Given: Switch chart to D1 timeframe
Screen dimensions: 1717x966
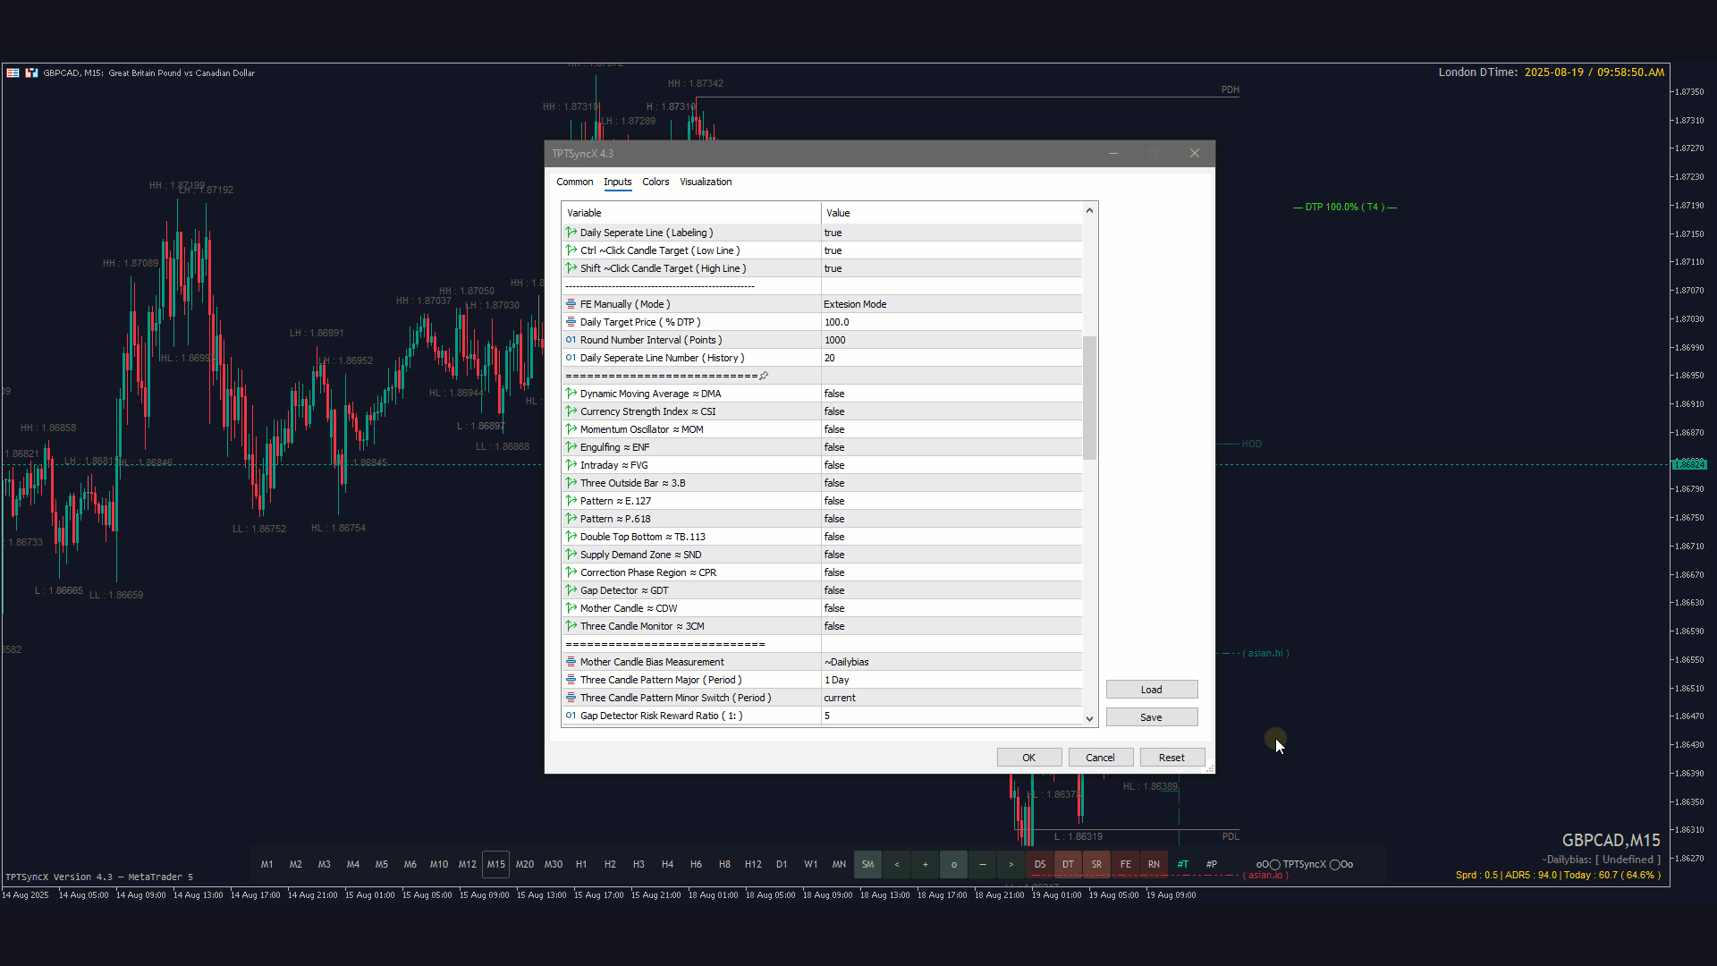Looking at the screenshot, I should (782, 864).
